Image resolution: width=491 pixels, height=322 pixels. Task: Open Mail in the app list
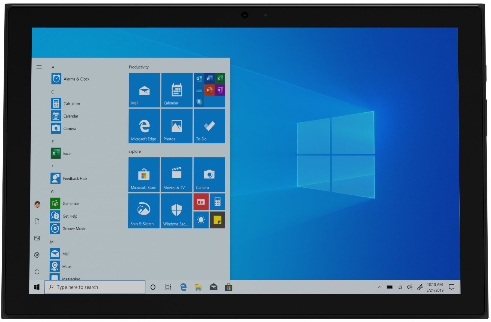coord(60,254)
